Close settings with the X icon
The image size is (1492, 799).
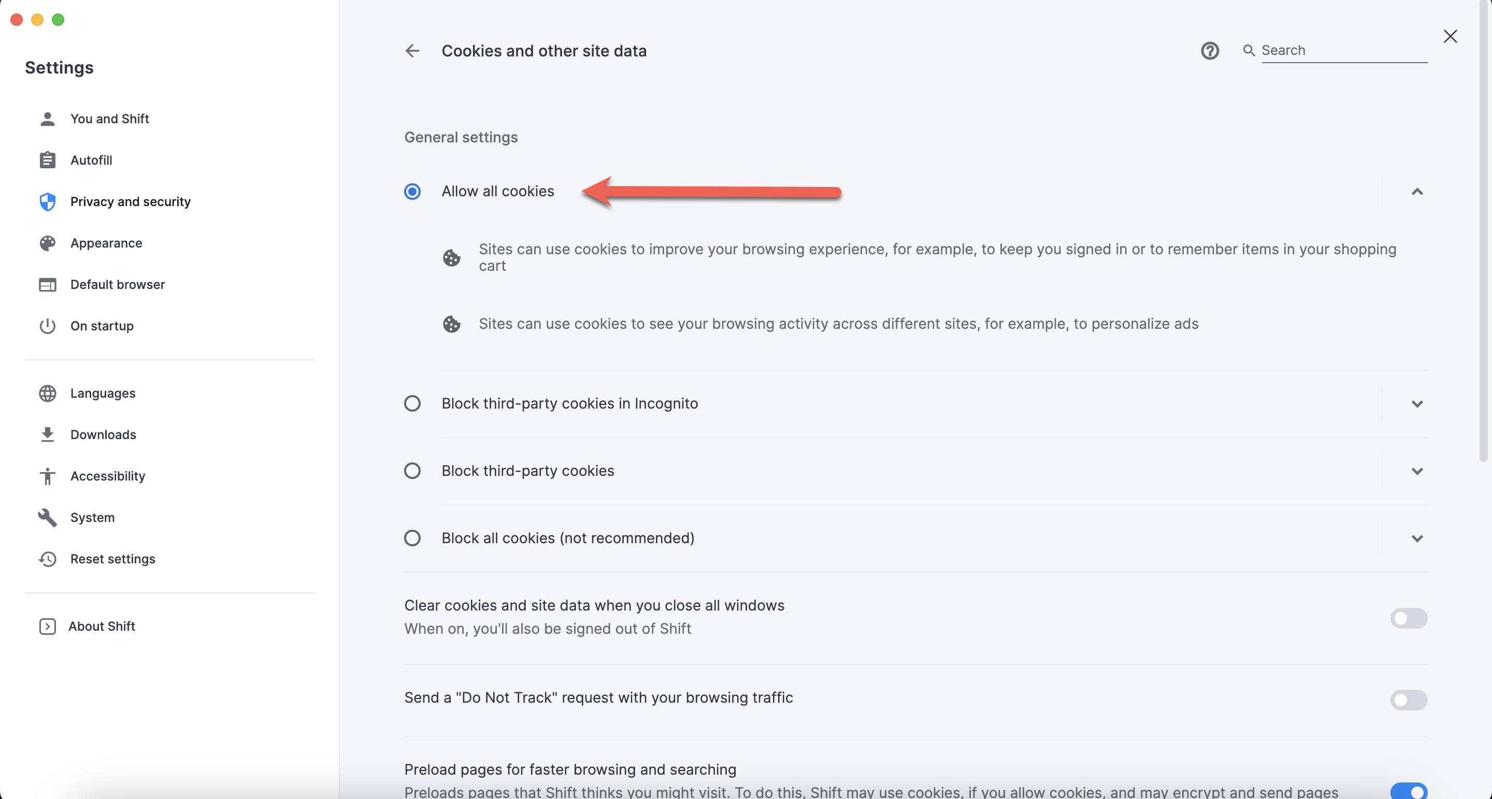pyautogui.click(x=1450, y=36)
